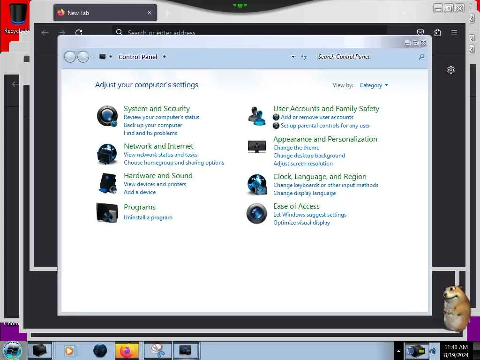Click the Appearance and Personalization monitor icon
Viewport: 480px width, 360px height.
coord(257,147)
